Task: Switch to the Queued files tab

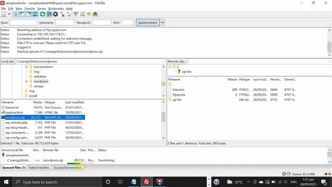Action: (x=14, y=167)
